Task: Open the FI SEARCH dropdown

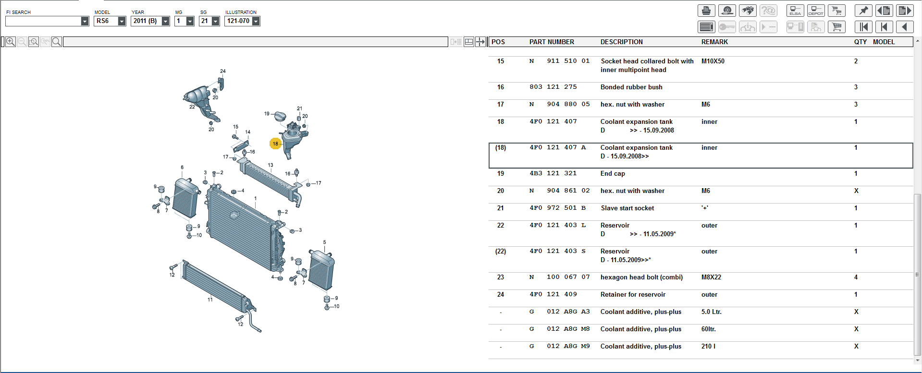Action: click(85, 21)
